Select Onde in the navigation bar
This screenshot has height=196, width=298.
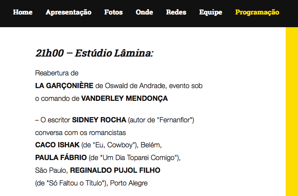[x=145, y=12]
